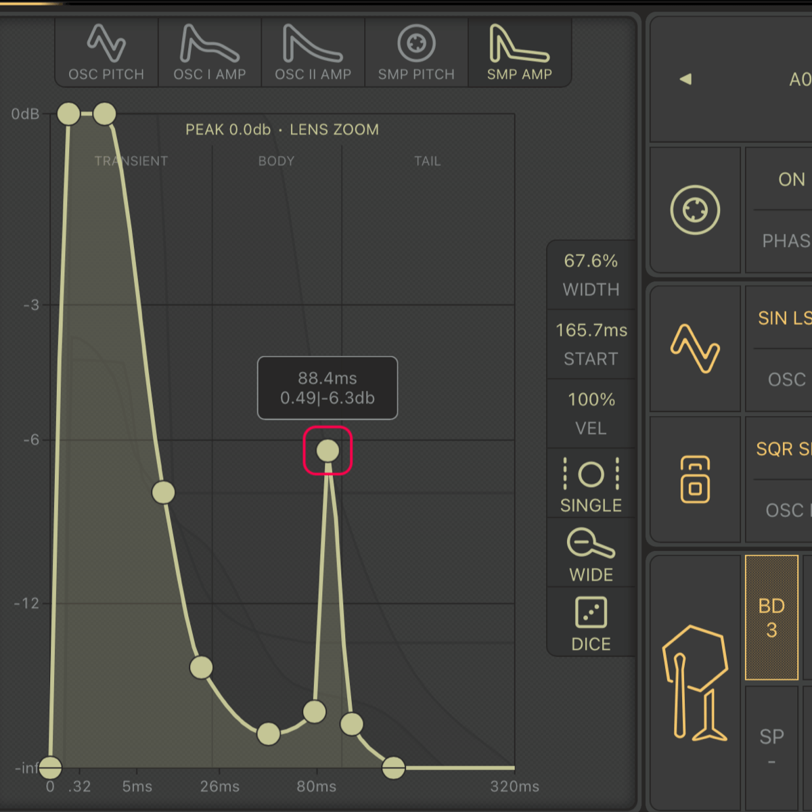Viewport: 812px width, 812px height.
Task: Switch to the OSC I AMP envelope
Action: pyautogui.click(x=210, y=53)
